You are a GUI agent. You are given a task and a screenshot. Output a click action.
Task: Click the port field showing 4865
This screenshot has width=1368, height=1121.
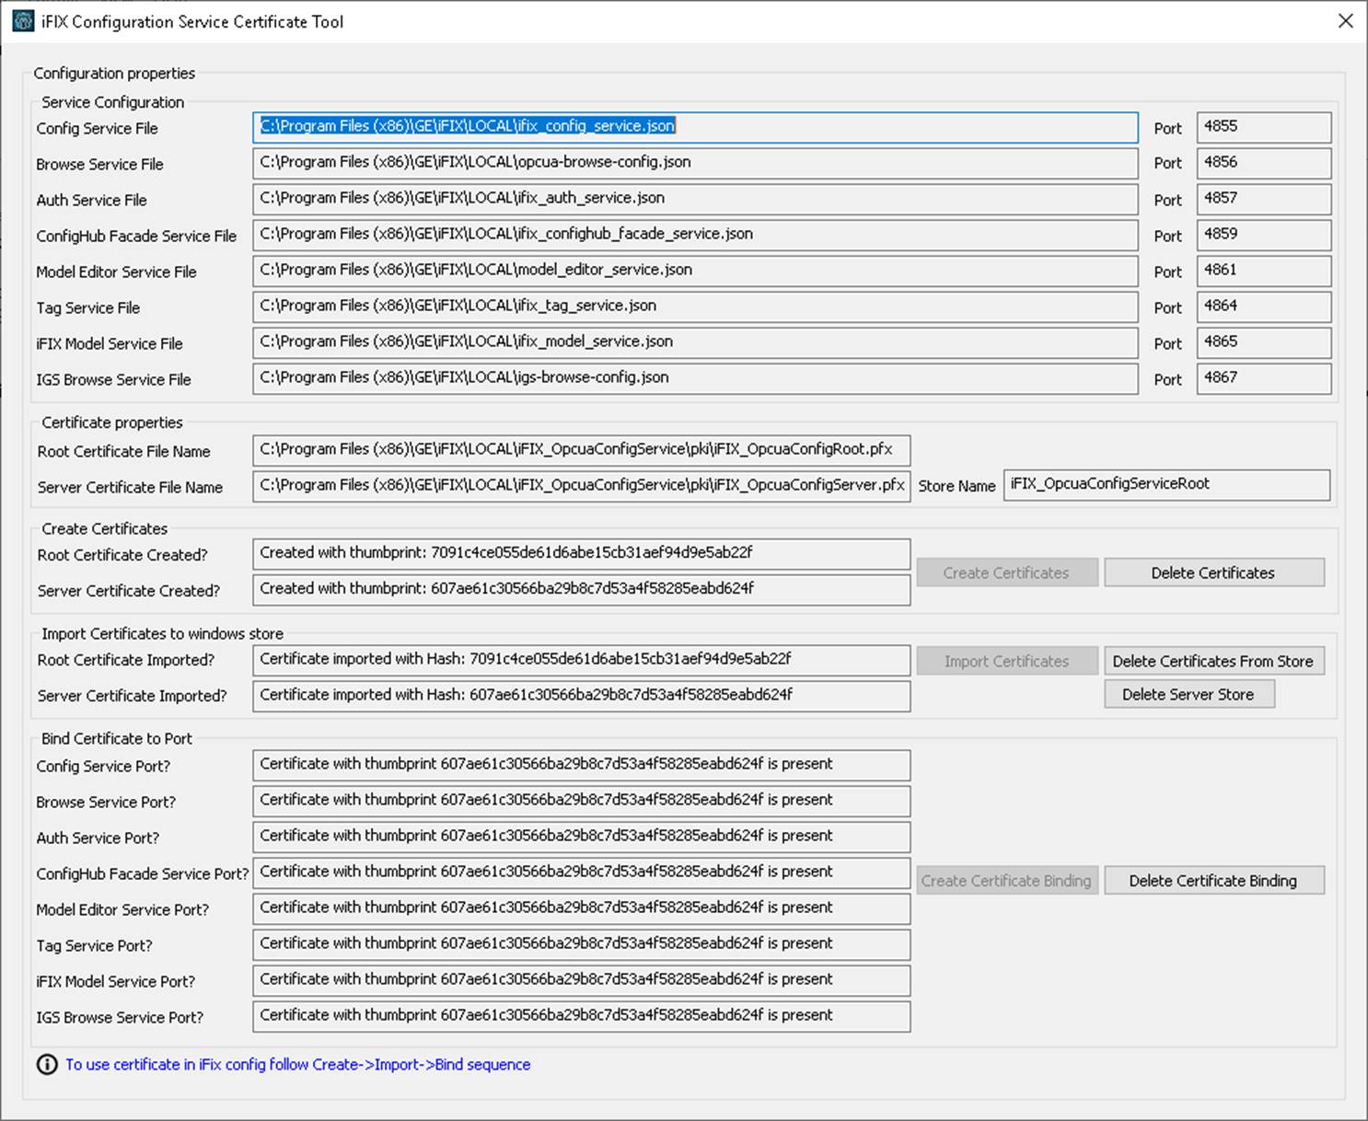coord(1264,342)
